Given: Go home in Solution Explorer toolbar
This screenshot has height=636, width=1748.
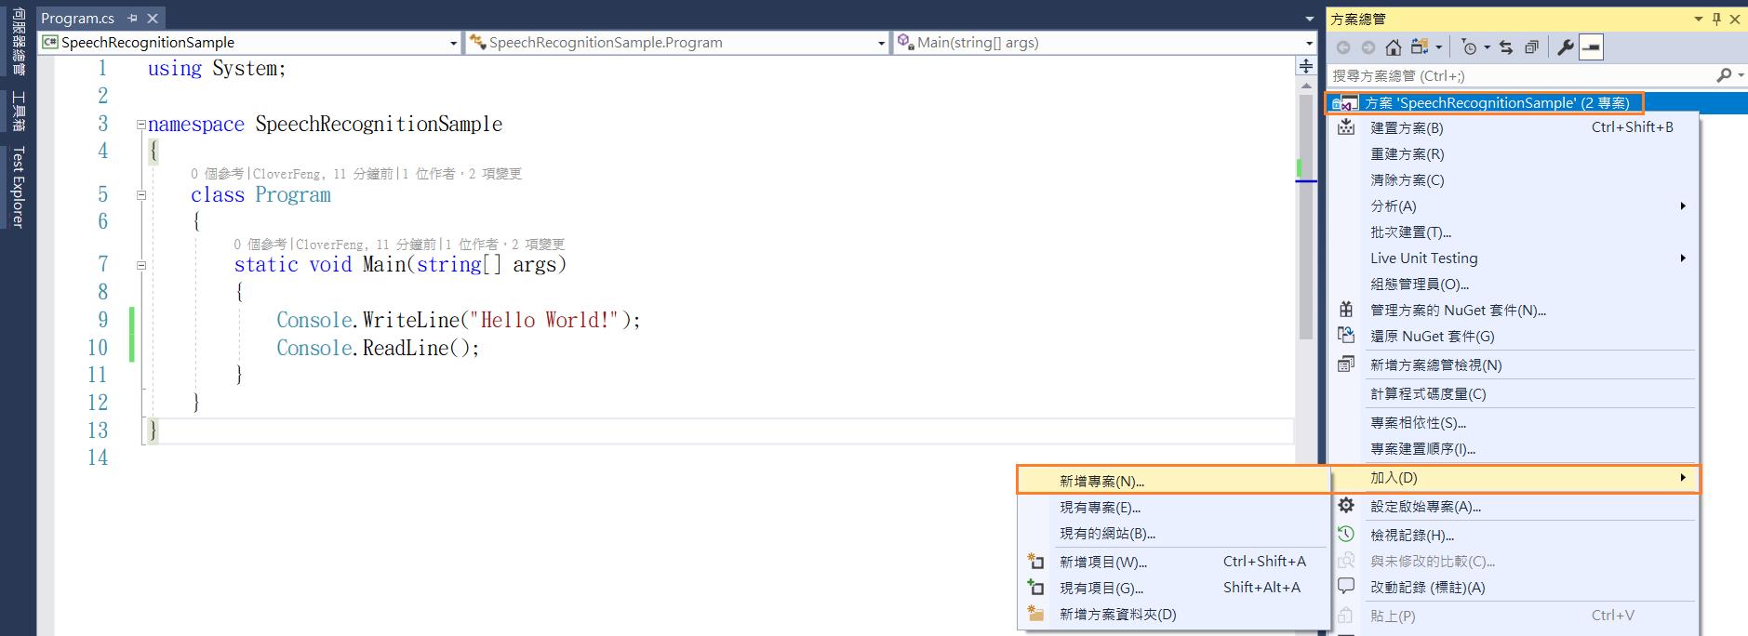Looking at the screenshot, I should coord(1393,47).
